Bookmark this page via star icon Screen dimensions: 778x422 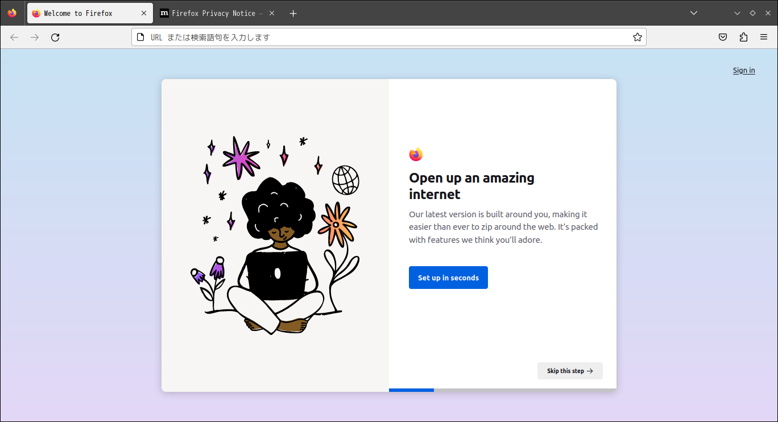(x=637, y=37)
